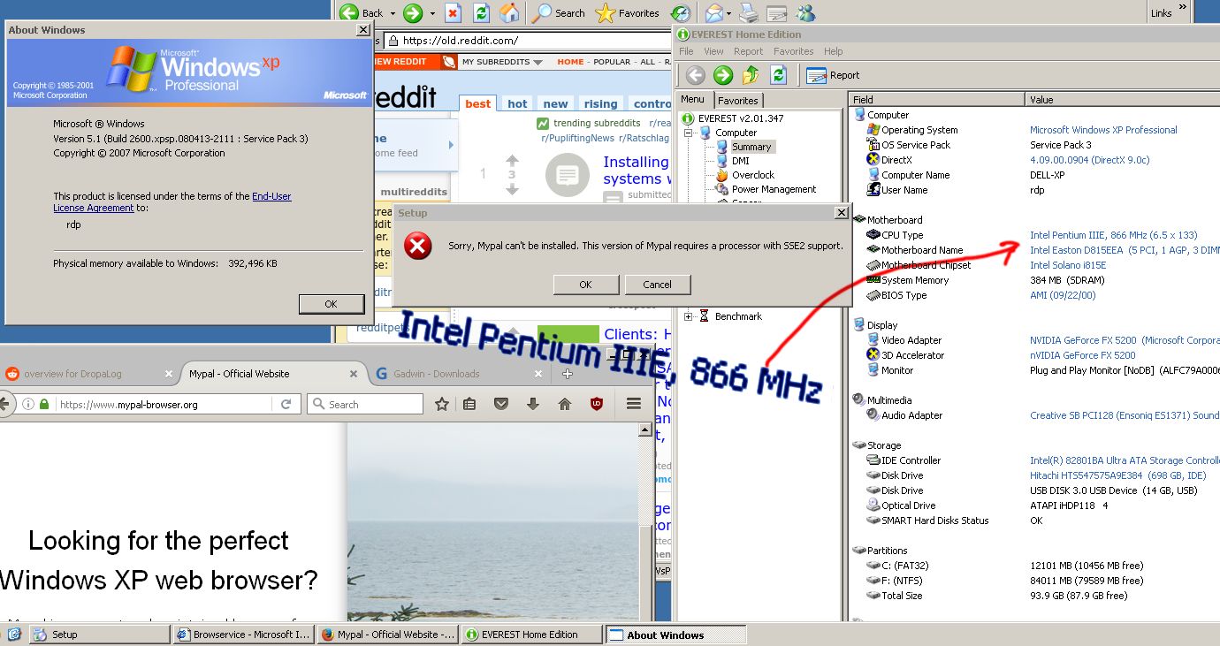Viewport: 1220px width, 646px height.
Task: Open the EVEREST View menu
Action: coord(713,51)
